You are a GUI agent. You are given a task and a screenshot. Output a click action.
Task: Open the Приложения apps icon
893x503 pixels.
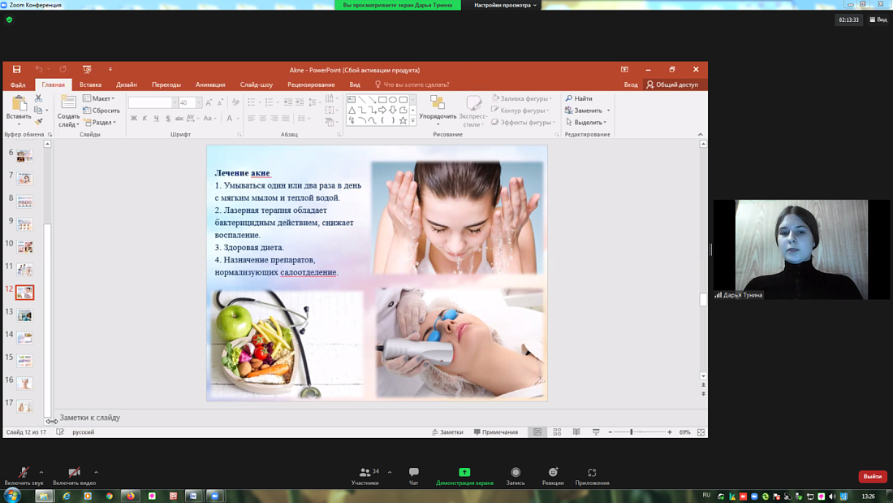point(592,473)
